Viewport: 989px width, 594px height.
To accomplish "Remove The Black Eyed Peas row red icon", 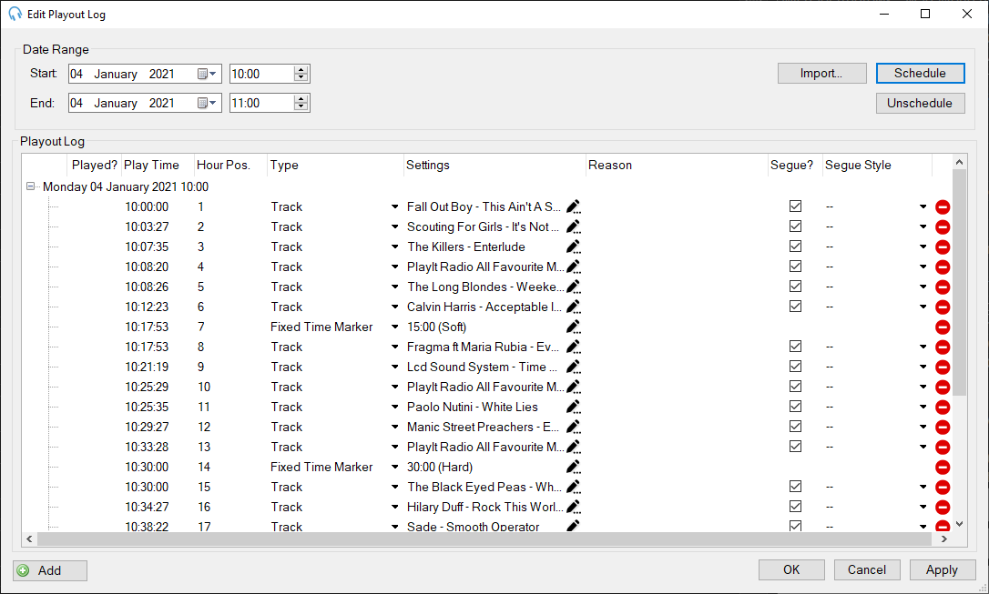I will 943,487.
